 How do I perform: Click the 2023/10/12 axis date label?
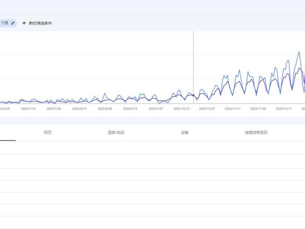pyautogui.click(x=181, y=109)
